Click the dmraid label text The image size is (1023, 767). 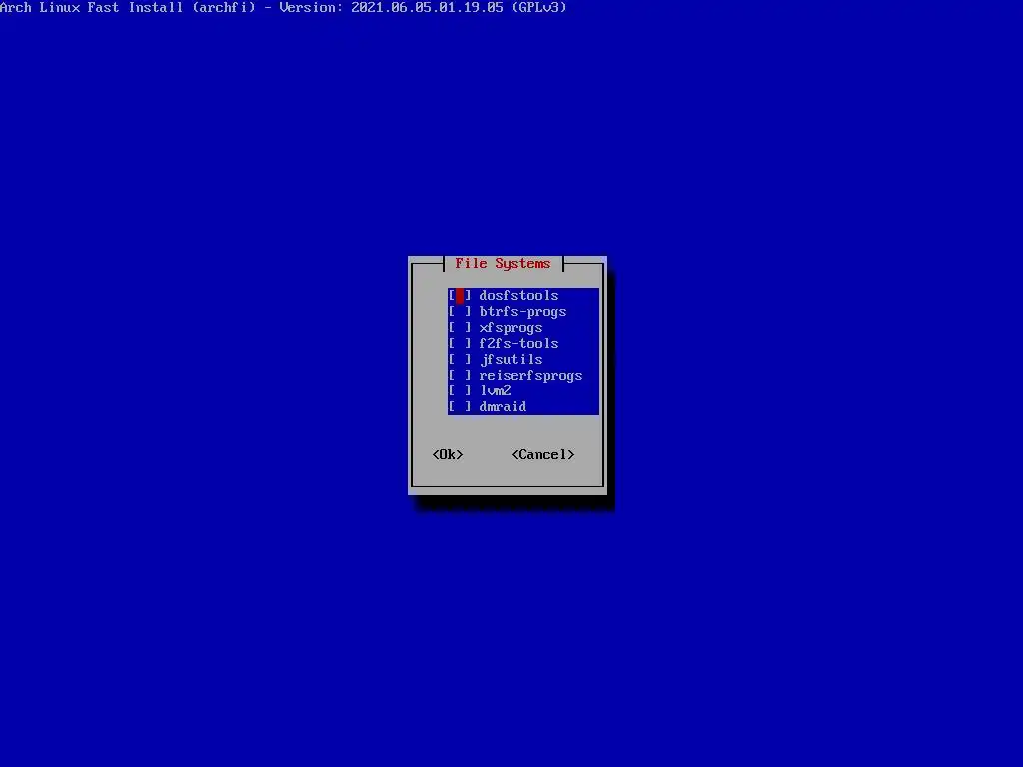coord(504,407)
